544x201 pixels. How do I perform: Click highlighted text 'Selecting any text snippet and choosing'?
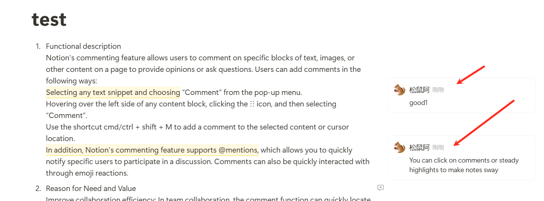click(113, 92)
